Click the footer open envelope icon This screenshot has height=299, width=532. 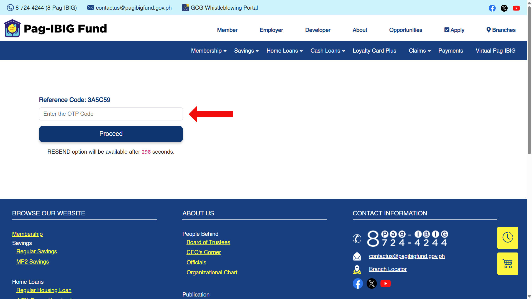pos(357,256)
